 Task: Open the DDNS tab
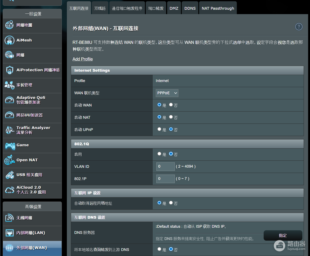coord(190,8)
